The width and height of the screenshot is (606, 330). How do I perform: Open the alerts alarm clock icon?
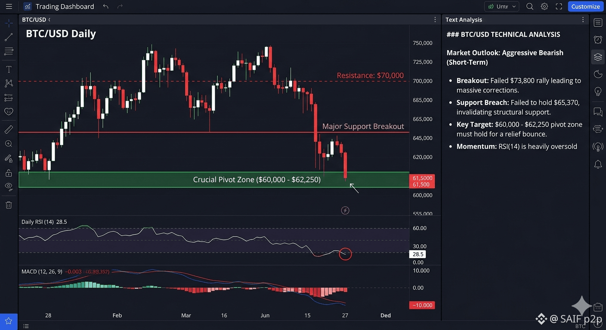[x=598, y=40]
